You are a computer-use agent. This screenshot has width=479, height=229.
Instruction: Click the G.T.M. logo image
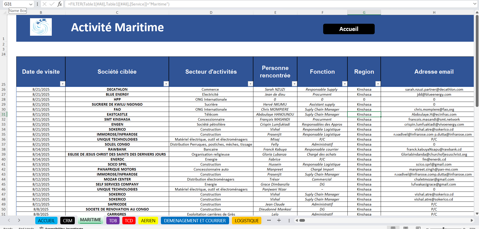tap(41, 27)
